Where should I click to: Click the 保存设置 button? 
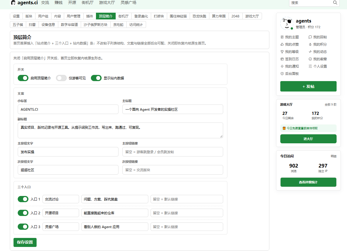point(25,242)
